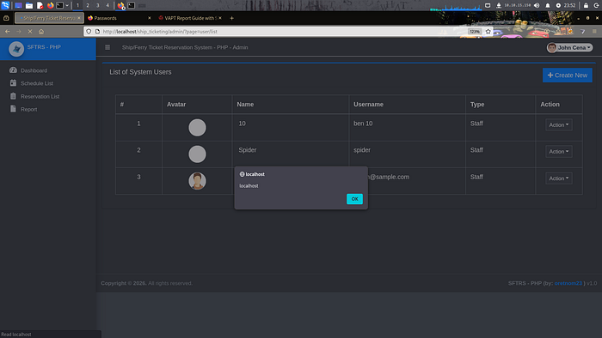Expand the terminal launcher dropdown arrow
This screenshot has height=338, width=602.
pyautogui.click(x=67, y=5)
